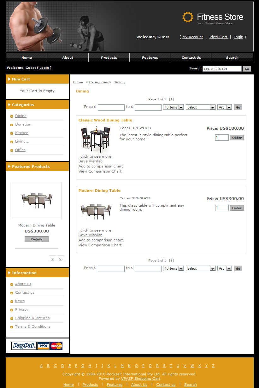259x388 pixels.
Task: Open Products in the top navigation bar
Action: (109, 57)
